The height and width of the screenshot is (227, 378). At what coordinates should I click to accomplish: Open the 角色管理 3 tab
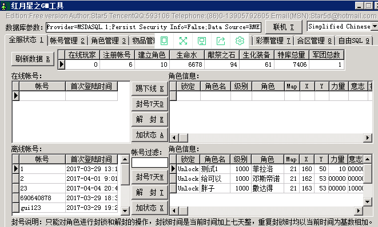click(109, 41)
